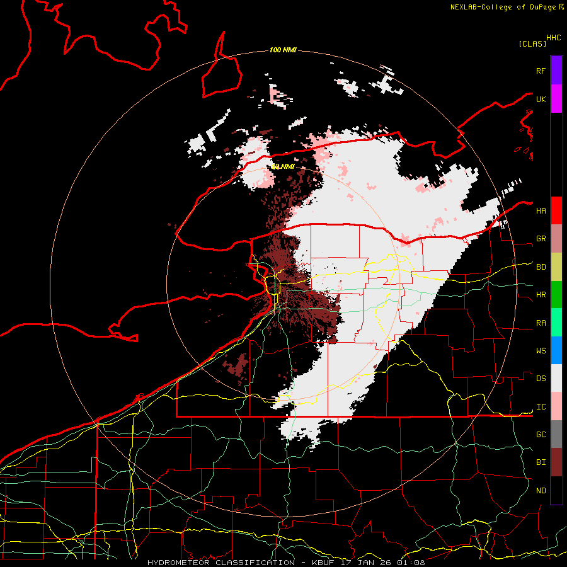Select the IC pink legend swatch

(x=556, y=406)
